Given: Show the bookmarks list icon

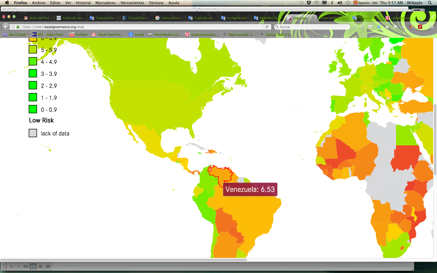Looking at the screenshot, I should pos(363,27).
